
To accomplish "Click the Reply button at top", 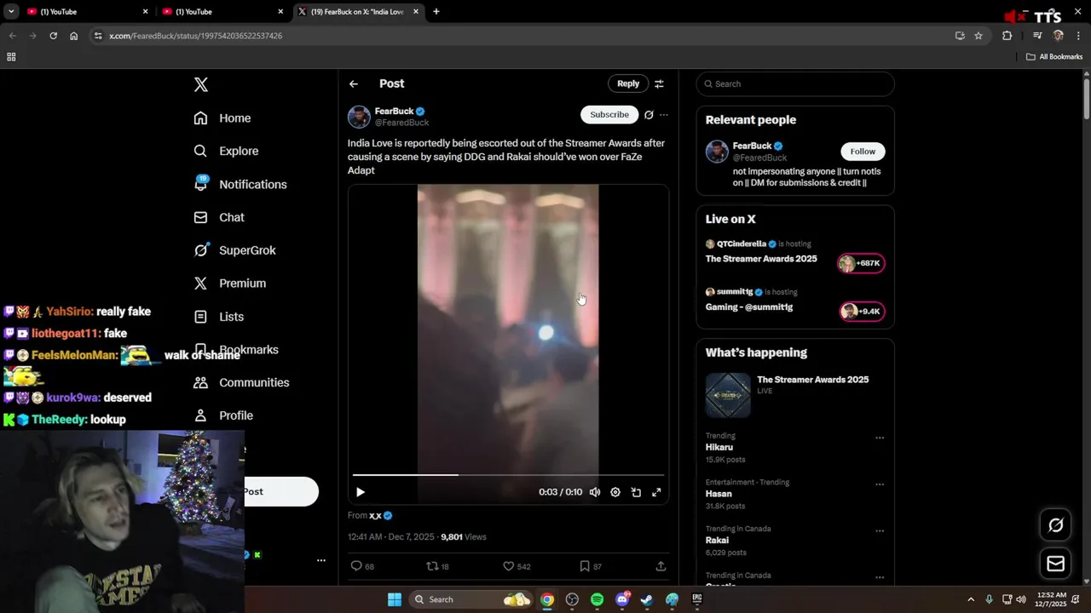I will click(x=628, y=83).
